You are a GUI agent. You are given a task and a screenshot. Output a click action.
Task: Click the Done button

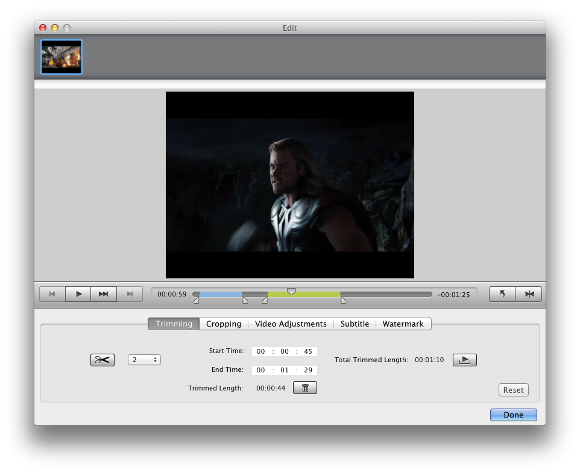[513, 415]
